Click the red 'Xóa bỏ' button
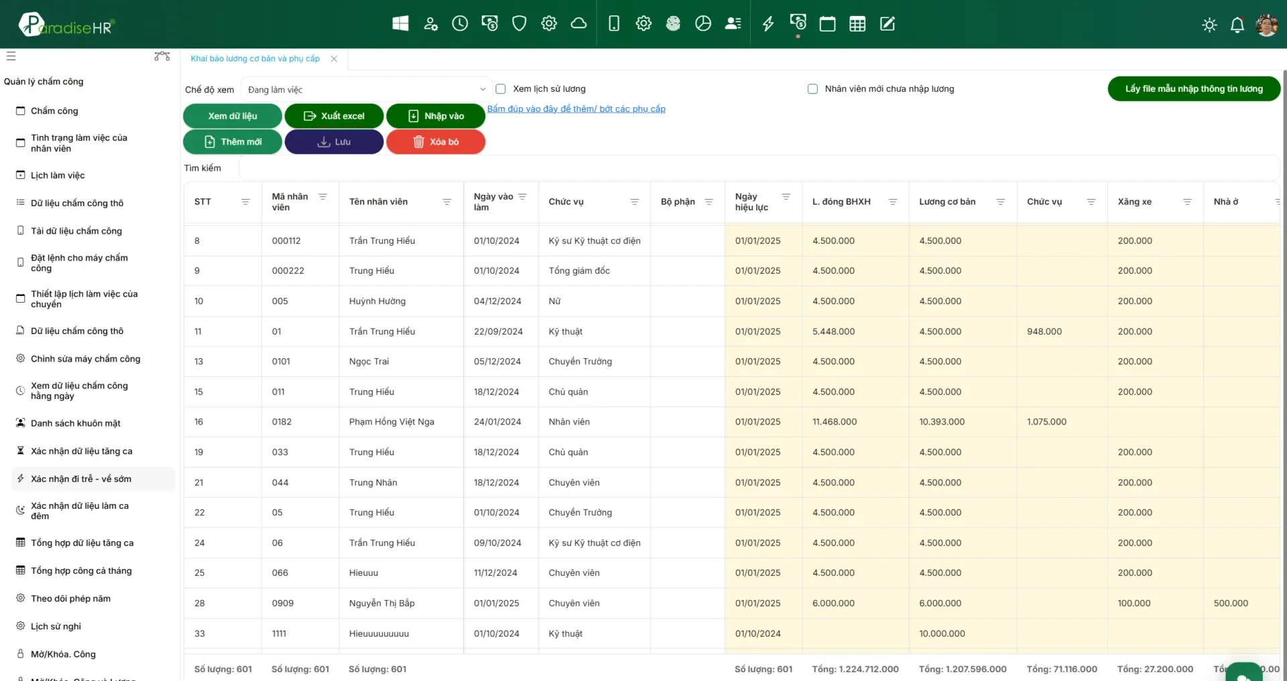 tap(436, 142)
